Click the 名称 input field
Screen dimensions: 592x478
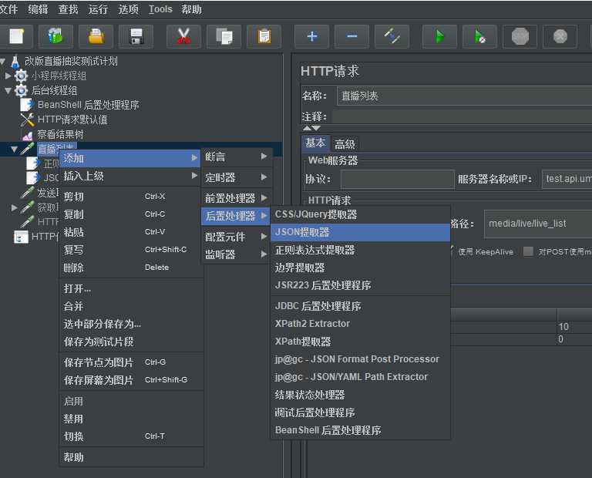pos(464,96)
